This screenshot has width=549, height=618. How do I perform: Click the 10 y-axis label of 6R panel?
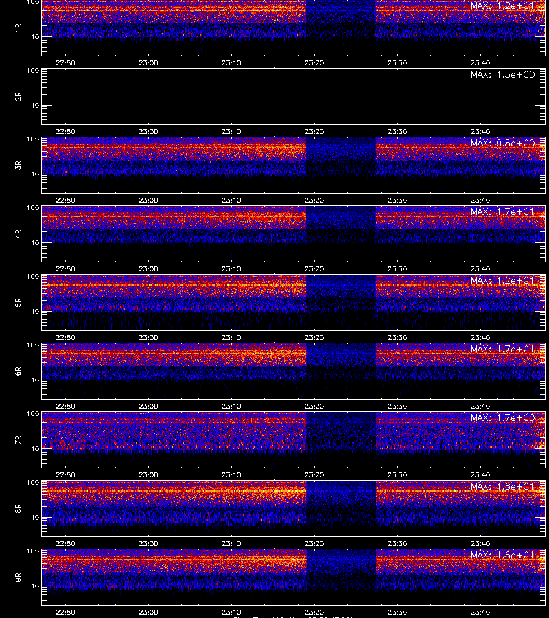35,380
